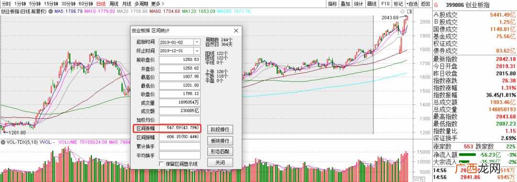Click the 今日开盘 value 2019.31
This screenshot has height=182, width=517.
click(506, 66)
